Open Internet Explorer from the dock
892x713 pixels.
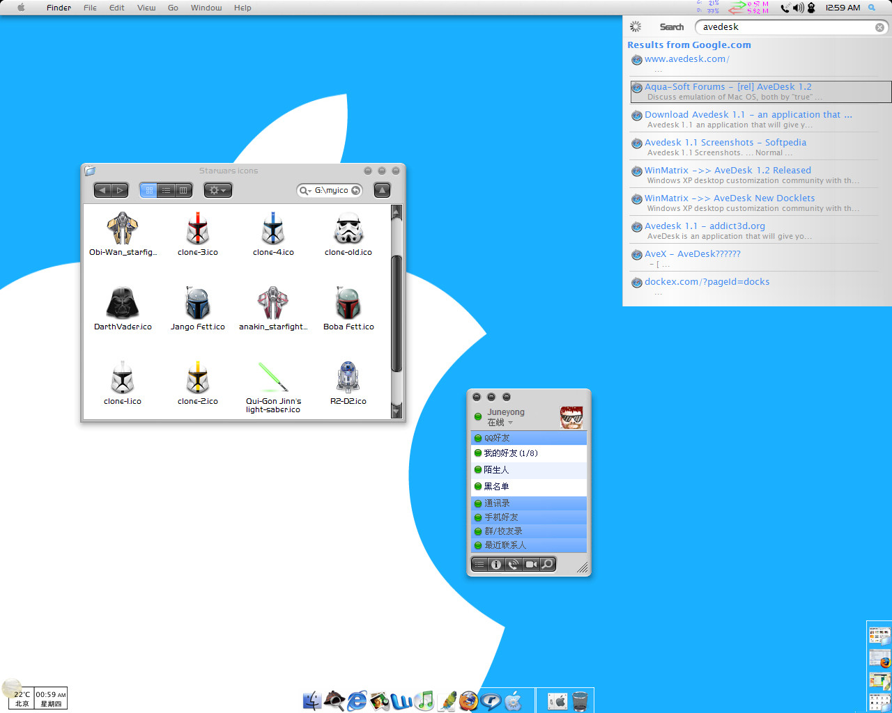click(x=357, y=700)
